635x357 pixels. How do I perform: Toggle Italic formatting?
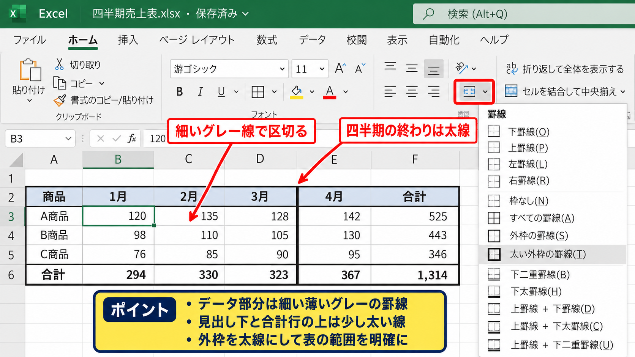point(200,91)
